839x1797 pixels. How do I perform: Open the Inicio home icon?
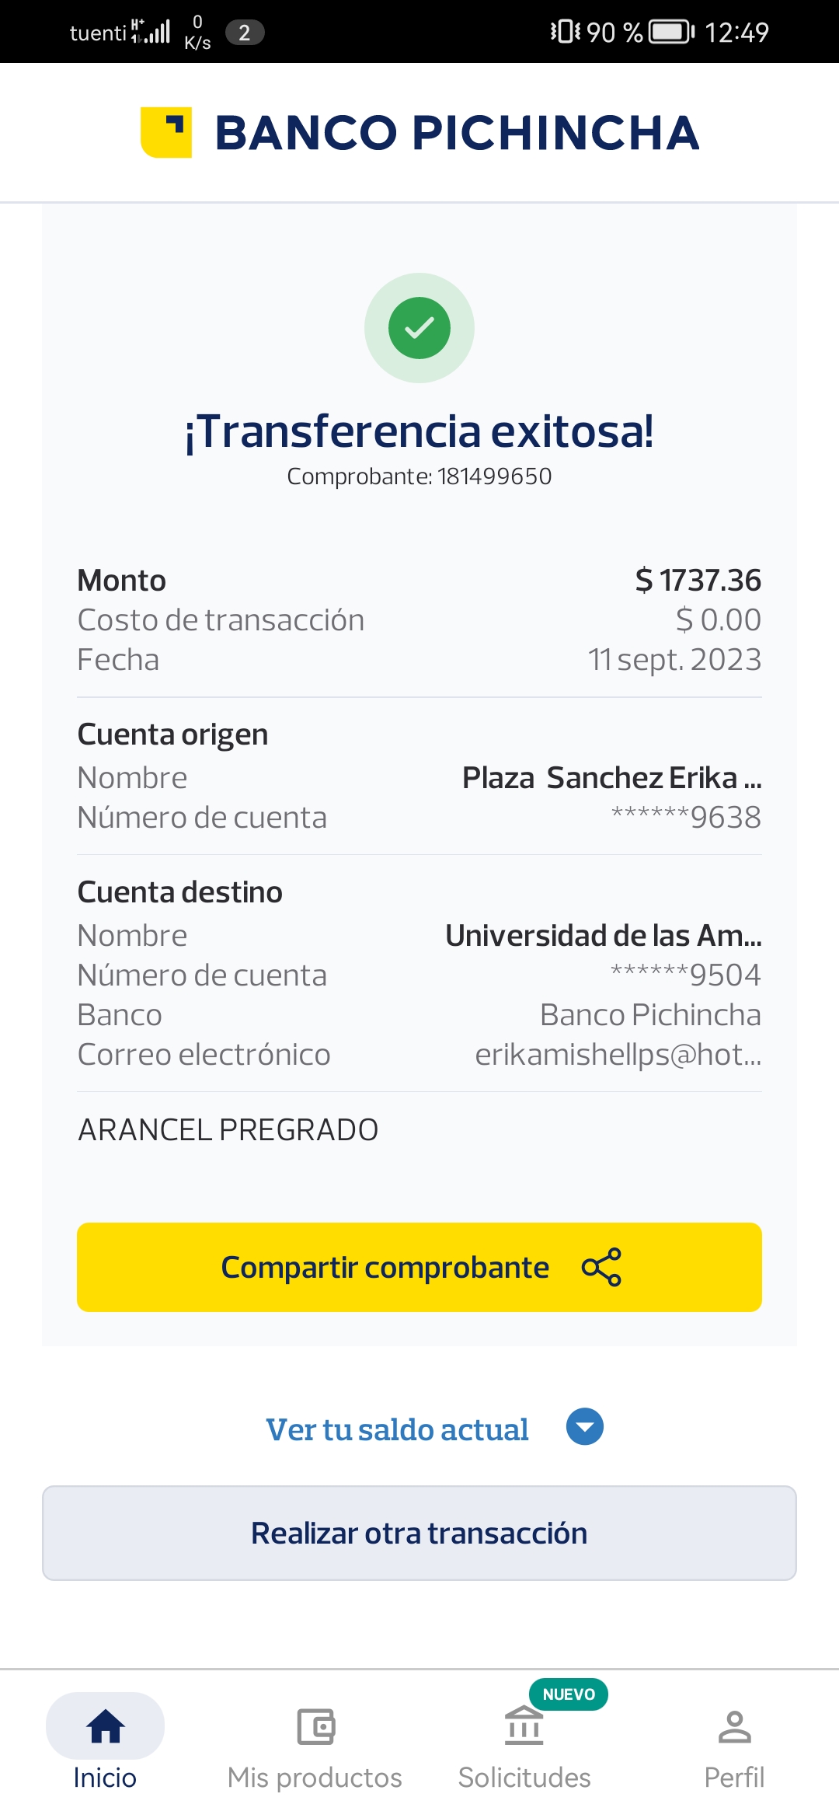point(106,1726)
